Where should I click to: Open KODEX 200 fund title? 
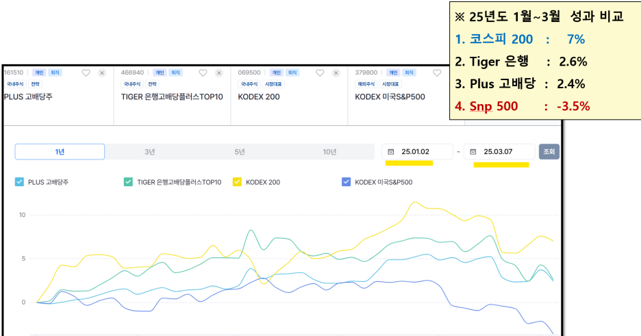[x=259, y=96]
